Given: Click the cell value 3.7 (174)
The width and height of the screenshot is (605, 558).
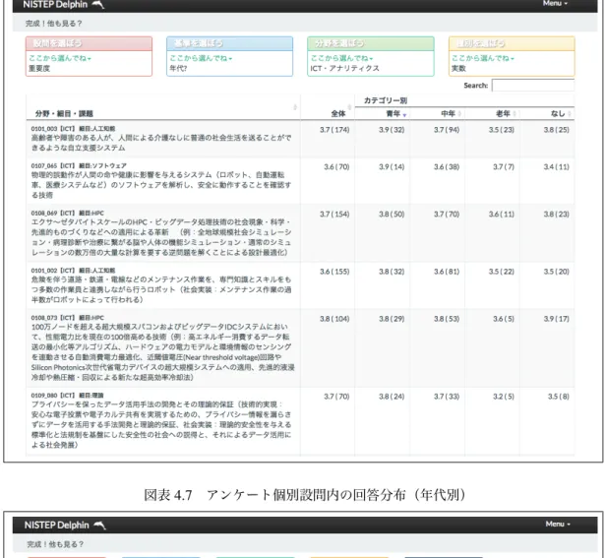Looking at the screenshot, I should (334, 130).
